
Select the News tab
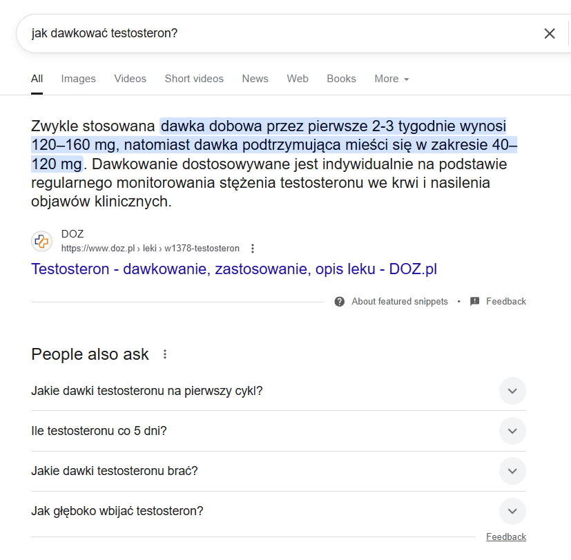tap(255, 79)
